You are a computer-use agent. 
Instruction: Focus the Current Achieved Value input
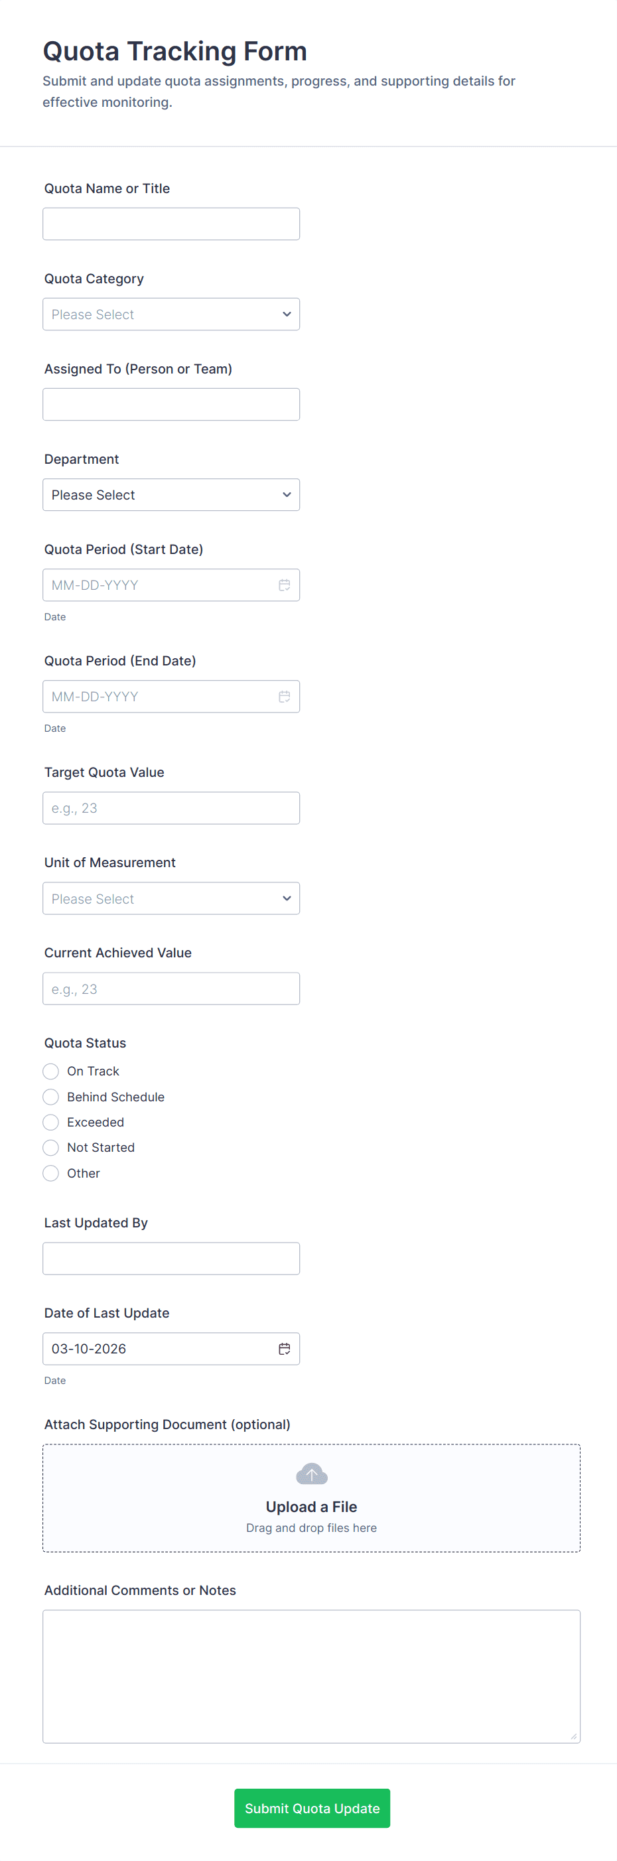click(x=171, y=989)
